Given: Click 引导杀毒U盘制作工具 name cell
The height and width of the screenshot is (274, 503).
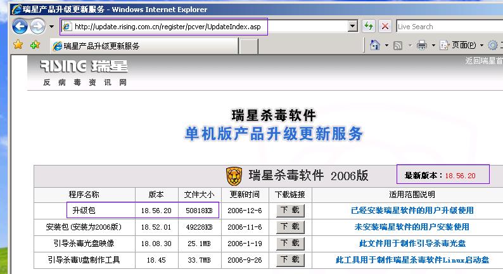Looking at the screenshot, I should coord(84,259).
